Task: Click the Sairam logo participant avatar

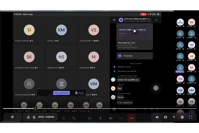Action: click(180, 22)
